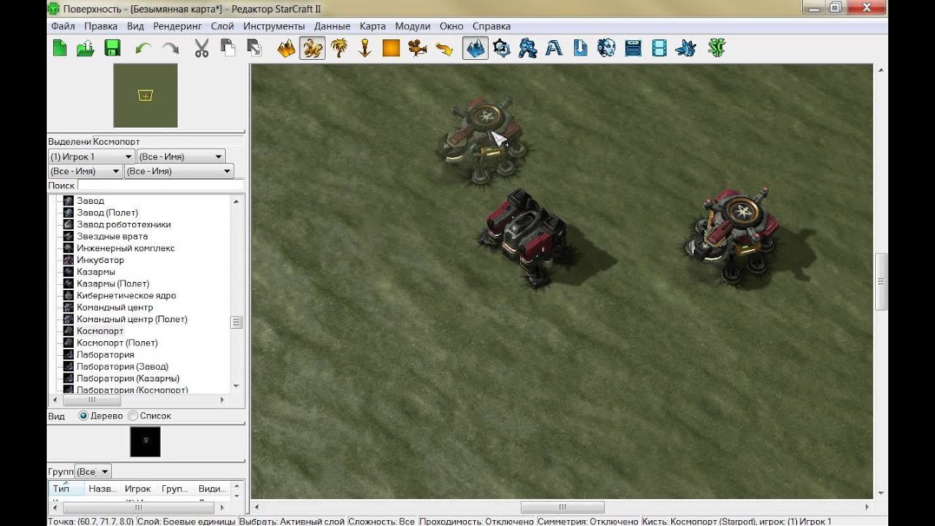
Task: Open the Данные menu
Action: pos(332,26)
